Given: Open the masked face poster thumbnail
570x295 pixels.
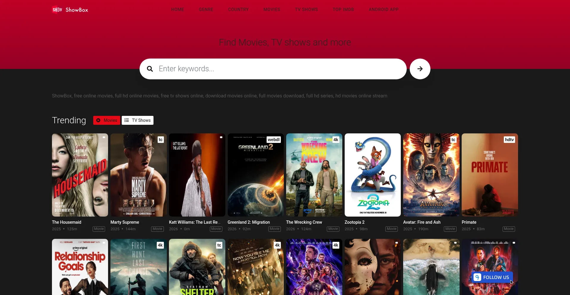Looking at the screenshot, I should [373, 267].
